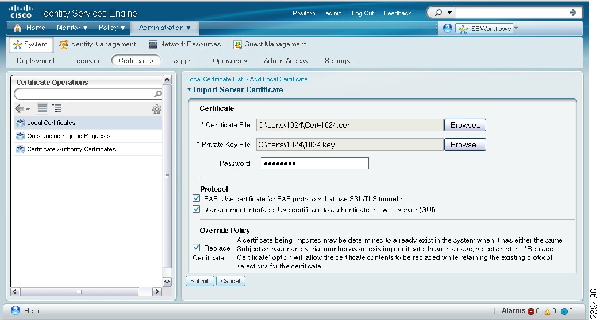600x320 pixels.
Task: Click the left panel scroll down arrow
Action: tap(167, 282)
